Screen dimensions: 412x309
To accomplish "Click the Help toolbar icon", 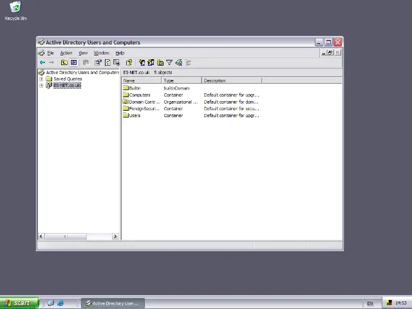I will click(x=129, y=62).
